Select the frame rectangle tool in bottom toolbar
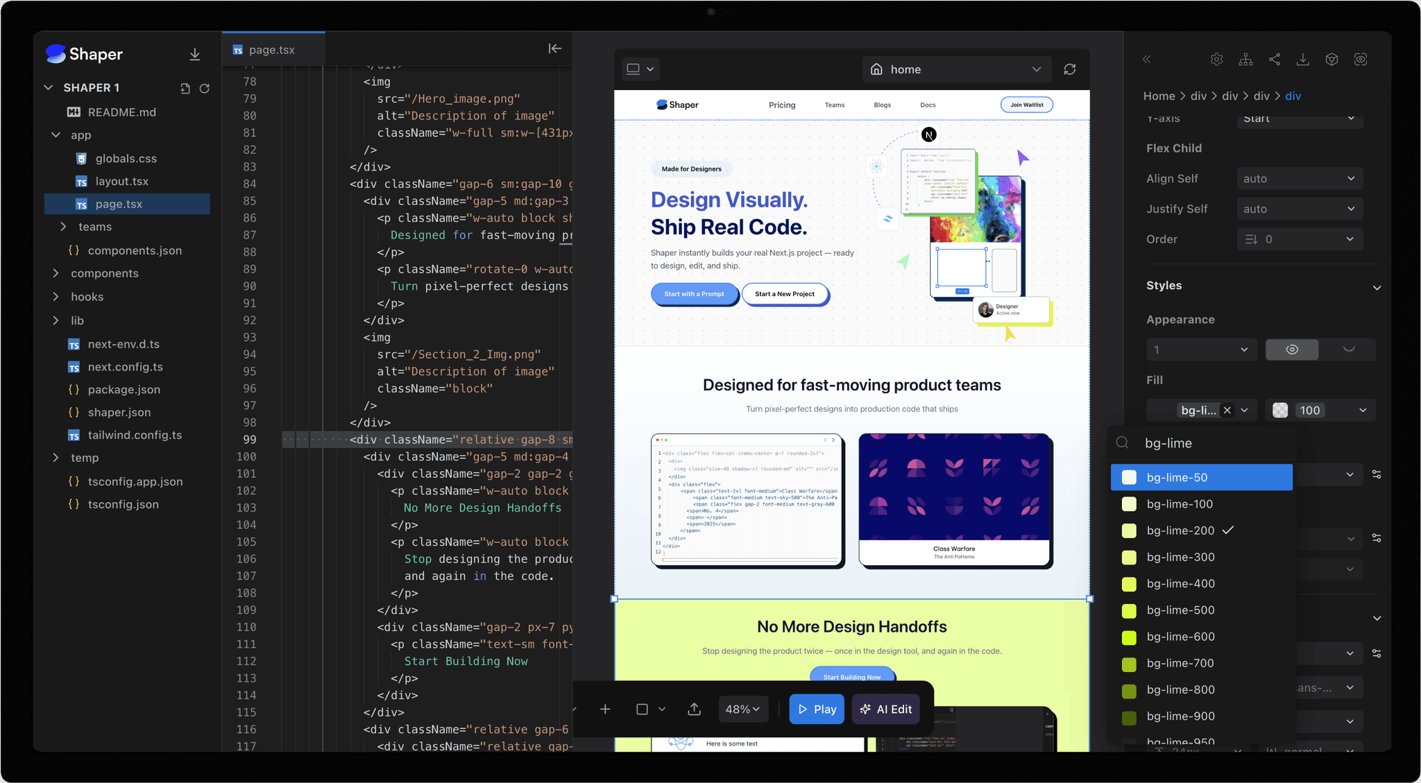Screen dimensions: 1421x783 (642, 709)
